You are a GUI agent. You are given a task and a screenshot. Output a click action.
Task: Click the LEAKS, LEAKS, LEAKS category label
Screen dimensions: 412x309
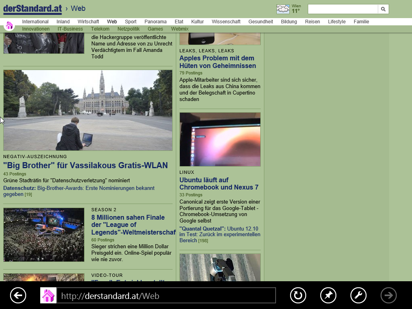pos(206,51)
